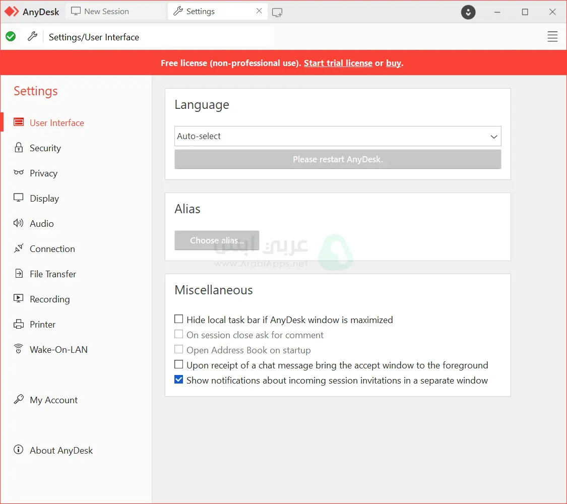Click the Choose alias button
This screenshot has width=567, height=504.
217,240
